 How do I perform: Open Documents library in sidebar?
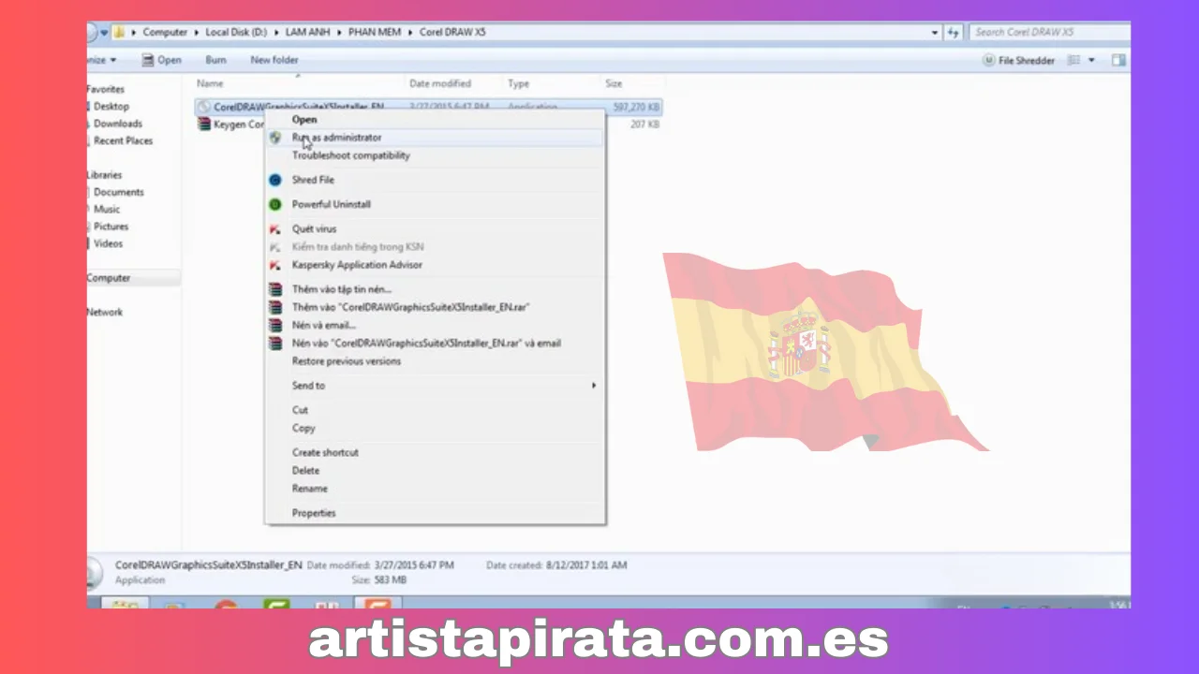118,192
